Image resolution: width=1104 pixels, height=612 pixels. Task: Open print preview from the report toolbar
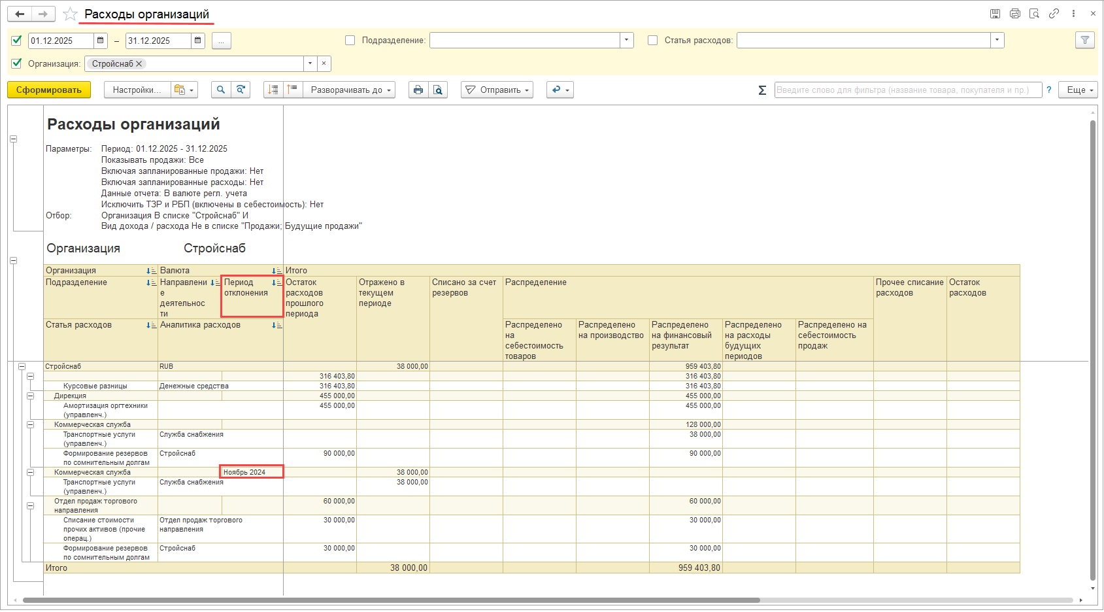pos(438,90)
